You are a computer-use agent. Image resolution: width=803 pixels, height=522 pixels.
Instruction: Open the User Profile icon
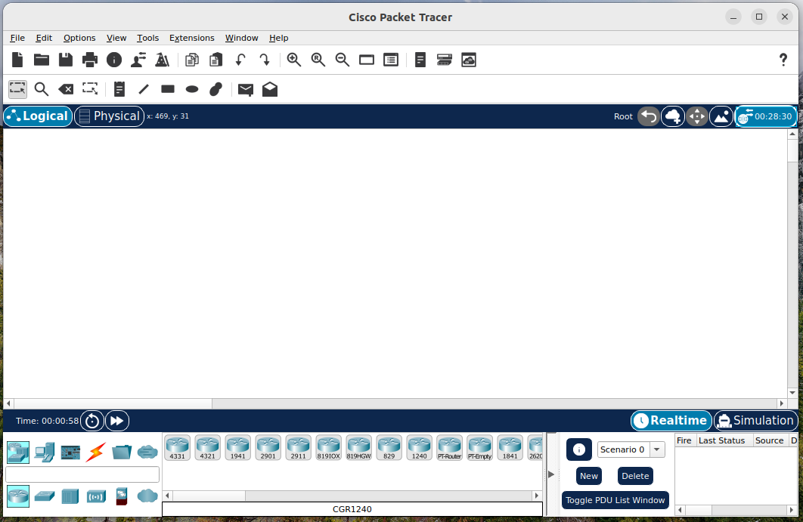(138, 60)
